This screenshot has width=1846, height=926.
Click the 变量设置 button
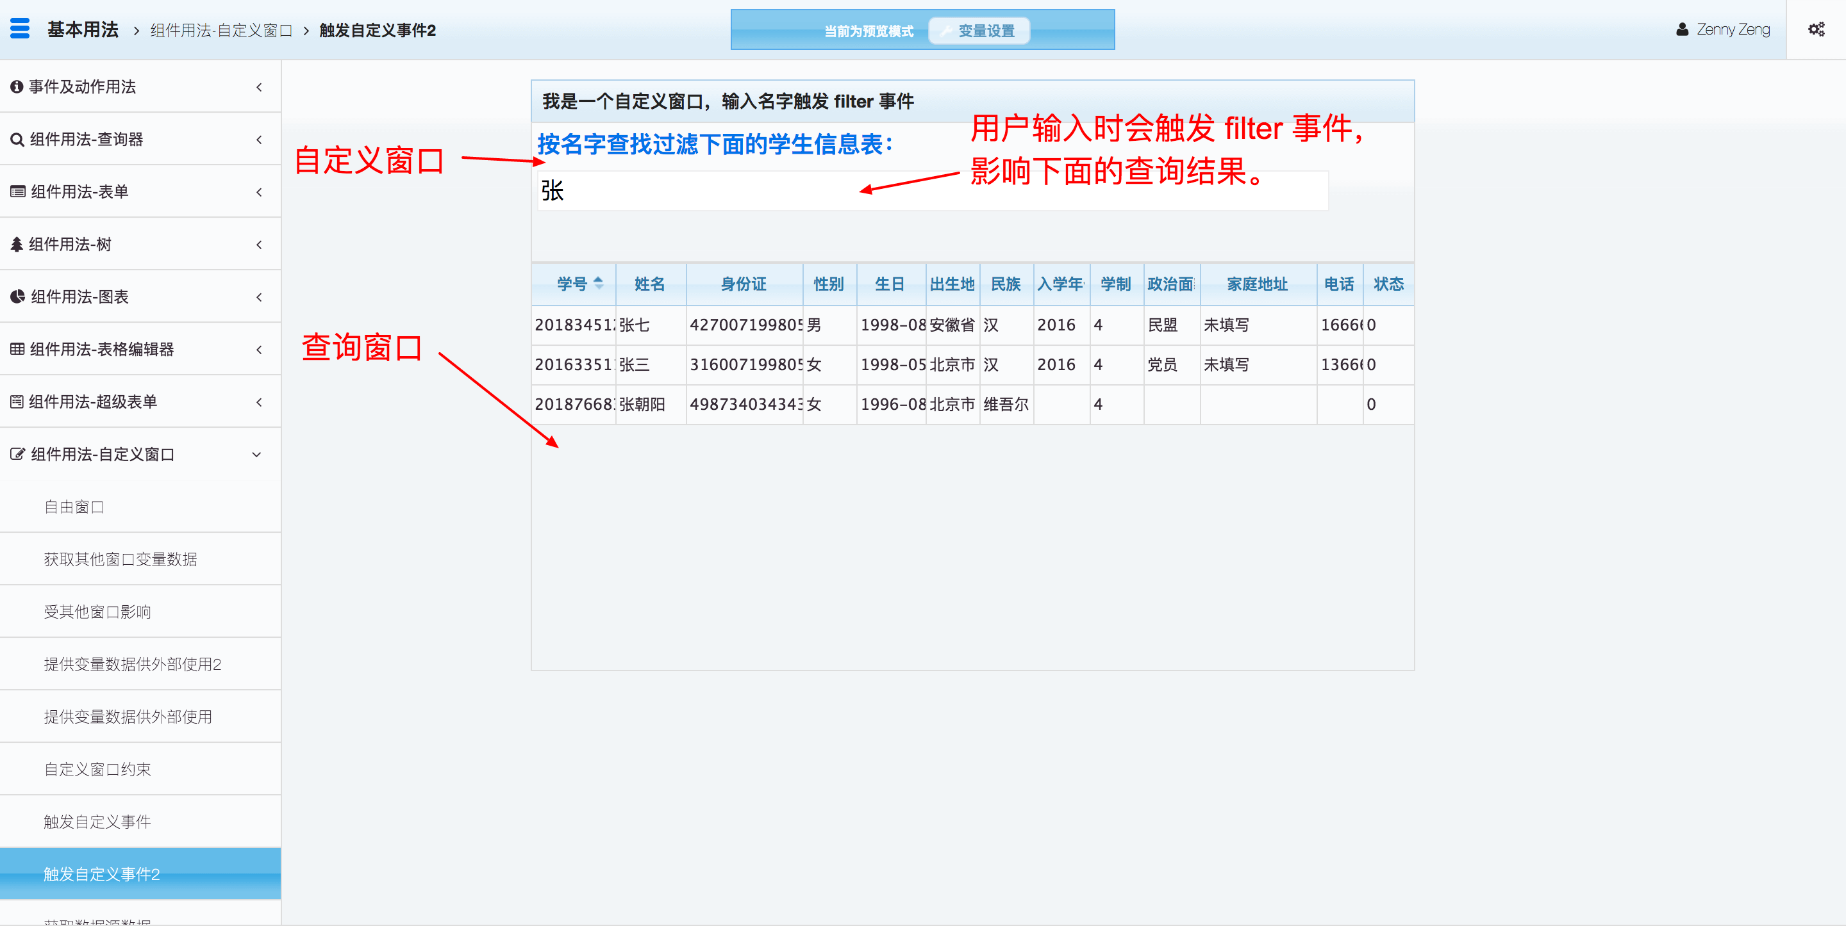pyautogui.click(x=978, y=31)
